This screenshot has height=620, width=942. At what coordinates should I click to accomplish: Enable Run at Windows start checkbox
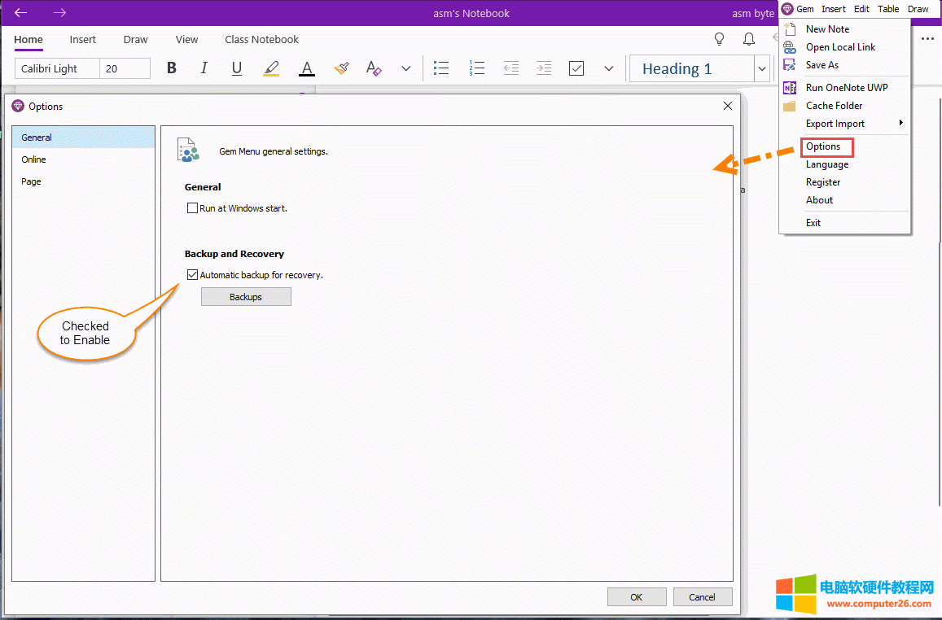193,208
